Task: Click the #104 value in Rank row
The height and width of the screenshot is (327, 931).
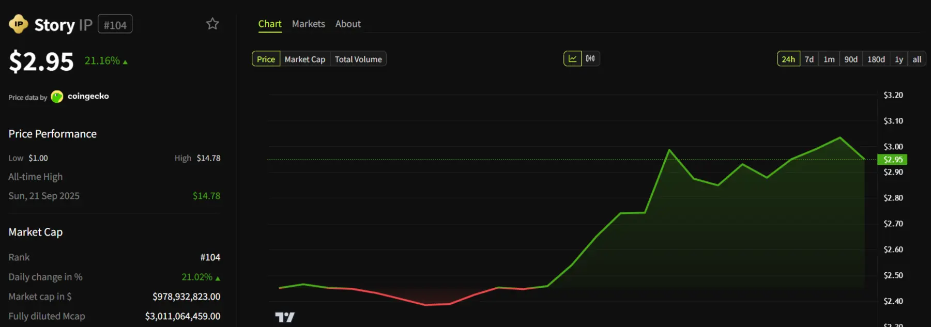Action: click(x=210, y=257)
